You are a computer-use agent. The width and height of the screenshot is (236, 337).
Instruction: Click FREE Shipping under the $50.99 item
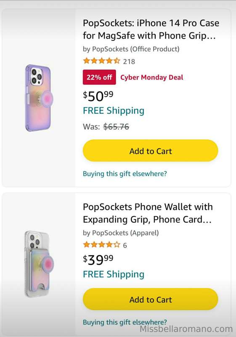click(114, 111)
